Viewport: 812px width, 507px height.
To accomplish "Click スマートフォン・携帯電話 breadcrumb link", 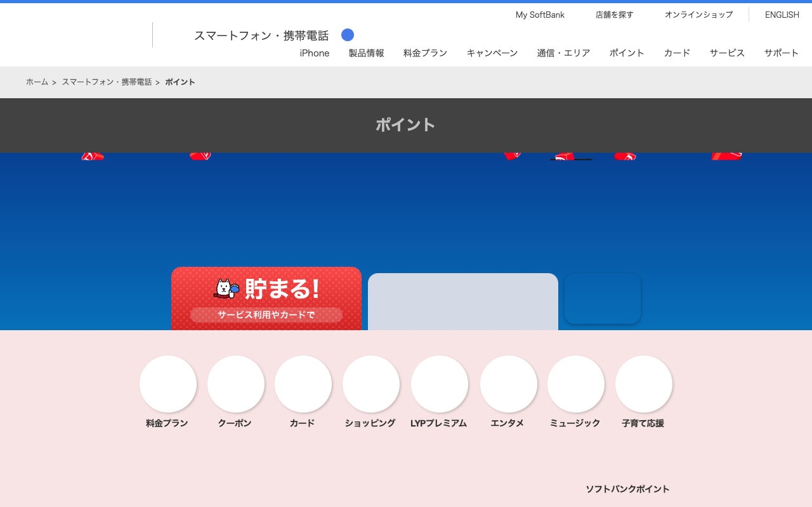I will [x=107, y=82].
